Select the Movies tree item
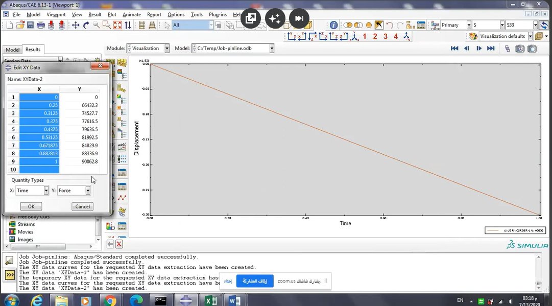 pos(26,232)
